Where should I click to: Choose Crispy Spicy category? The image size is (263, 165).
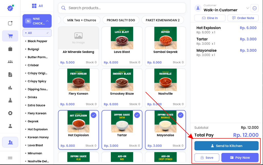(x=37, y=81)
